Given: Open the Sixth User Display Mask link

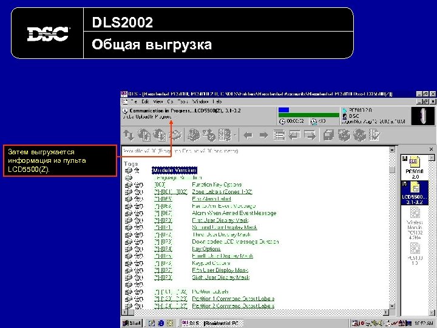Looking at the screenshot, I should click(x=220, y=277).
